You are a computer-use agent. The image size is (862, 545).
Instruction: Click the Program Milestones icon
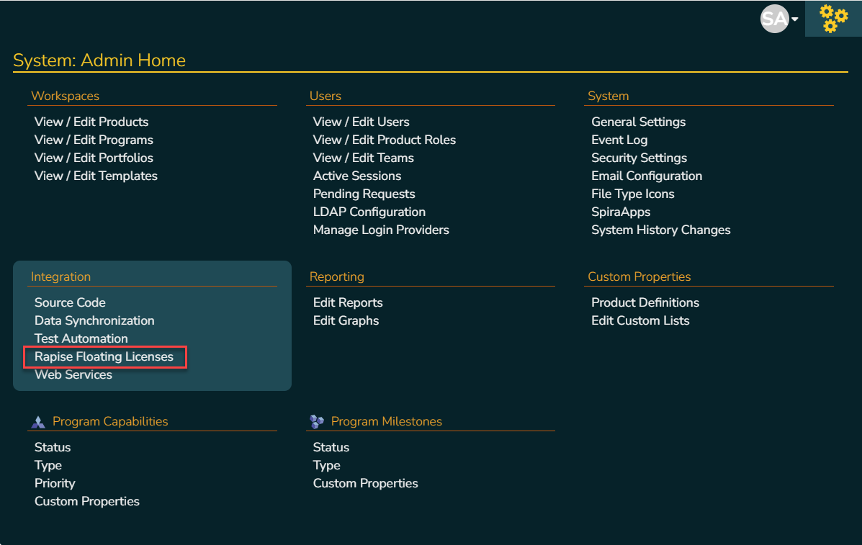pyautogui.click(x=317, y=422)
